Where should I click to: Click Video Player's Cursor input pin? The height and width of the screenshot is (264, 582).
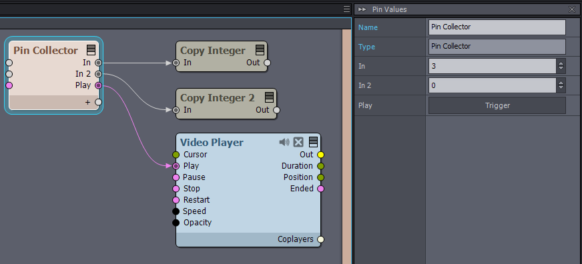176,155
